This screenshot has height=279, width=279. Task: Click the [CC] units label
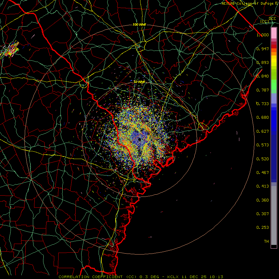[265, 21]
